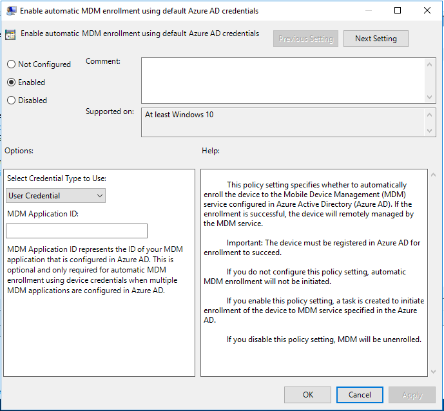The width and height of the screenshot is (444, 411).
Task: Click Help pane scroll down arrow
Action: point(433,371)
